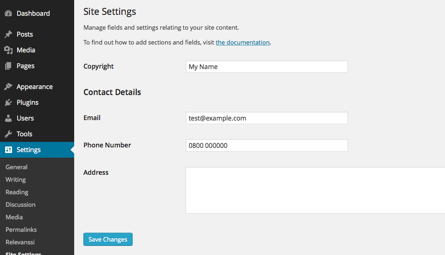Go to Writing settings
This screenshot has width=445, height=255.
pyautogui.click(x=16, y=179)
